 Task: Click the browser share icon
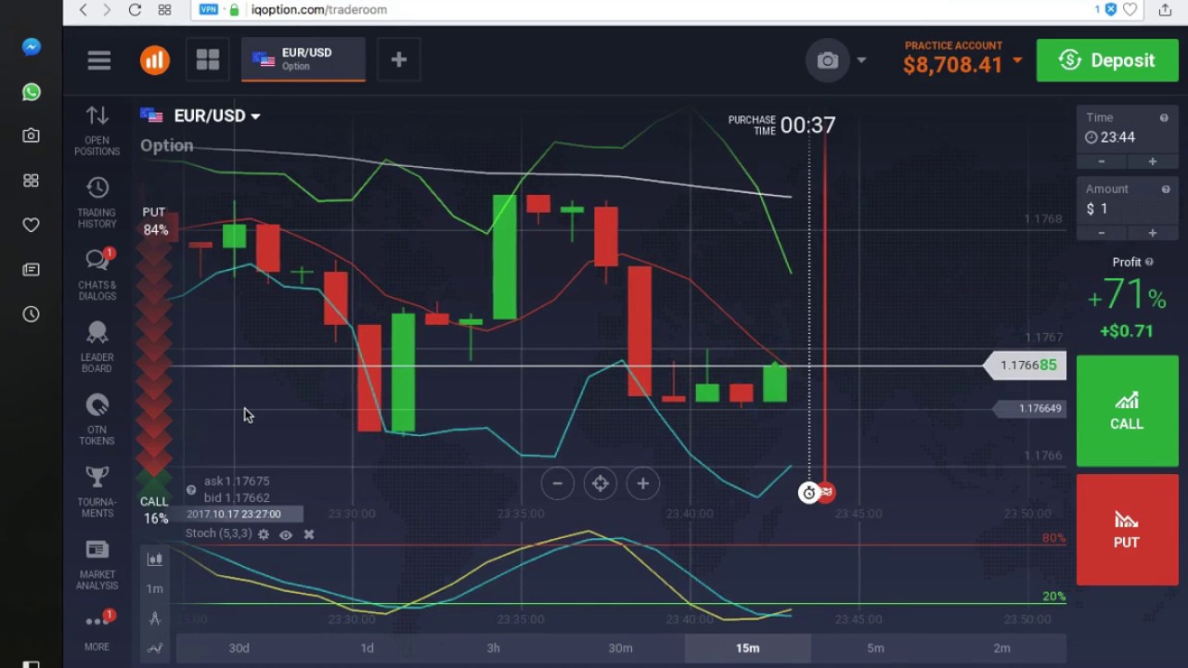tap(1165, 9)
